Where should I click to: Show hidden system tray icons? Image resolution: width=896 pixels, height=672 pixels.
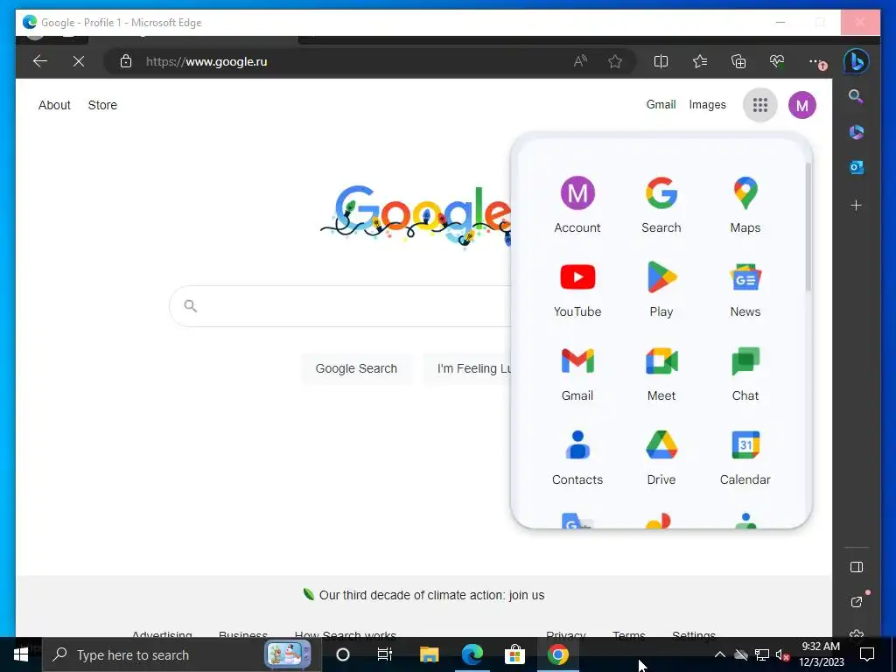(720, 654)
